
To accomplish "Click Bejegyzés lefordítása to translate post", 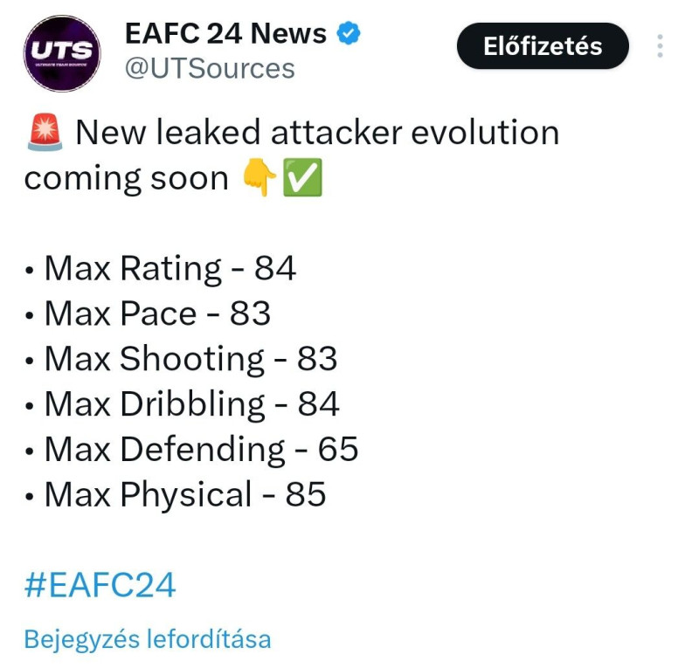I will pos(147,639).
